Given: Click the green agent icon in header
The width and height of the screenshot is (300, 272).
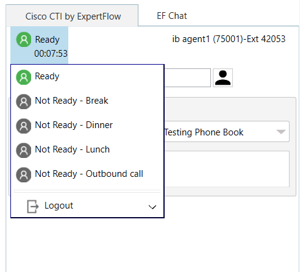Looking at the screenshot, I should [x=24, y=40].
